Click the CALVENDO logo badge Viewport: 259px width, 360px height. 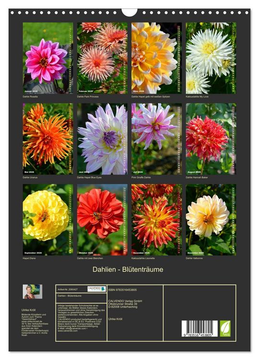point(96,289)
